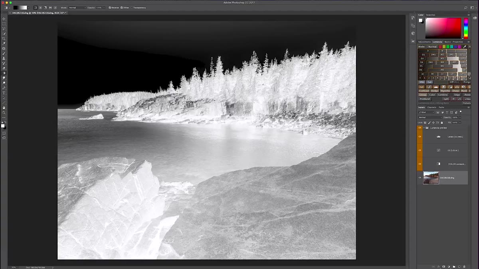Open the gradient Mode dropdown

(77, 8)
